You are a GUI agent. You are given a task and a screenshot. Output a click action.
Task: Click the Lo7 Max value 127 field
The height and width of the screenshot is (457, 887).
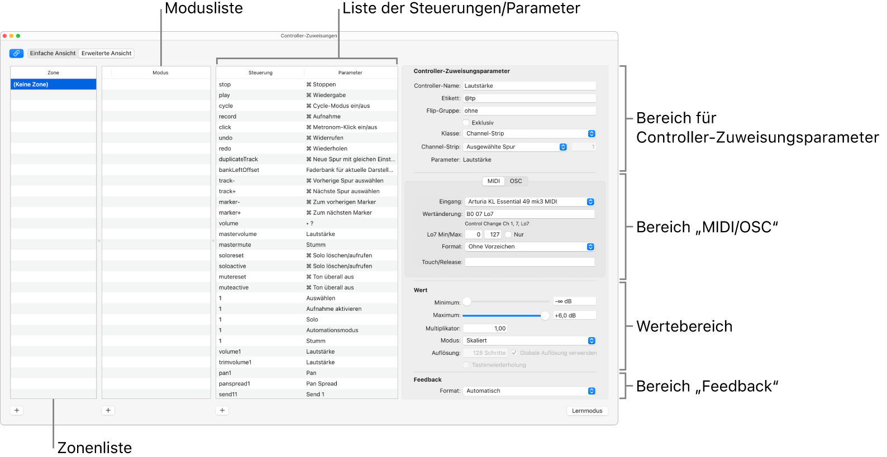tap(493, 234)
